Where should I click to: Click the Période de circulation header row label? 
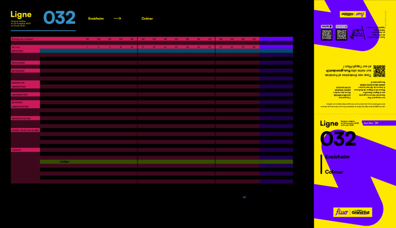[23, 39]
